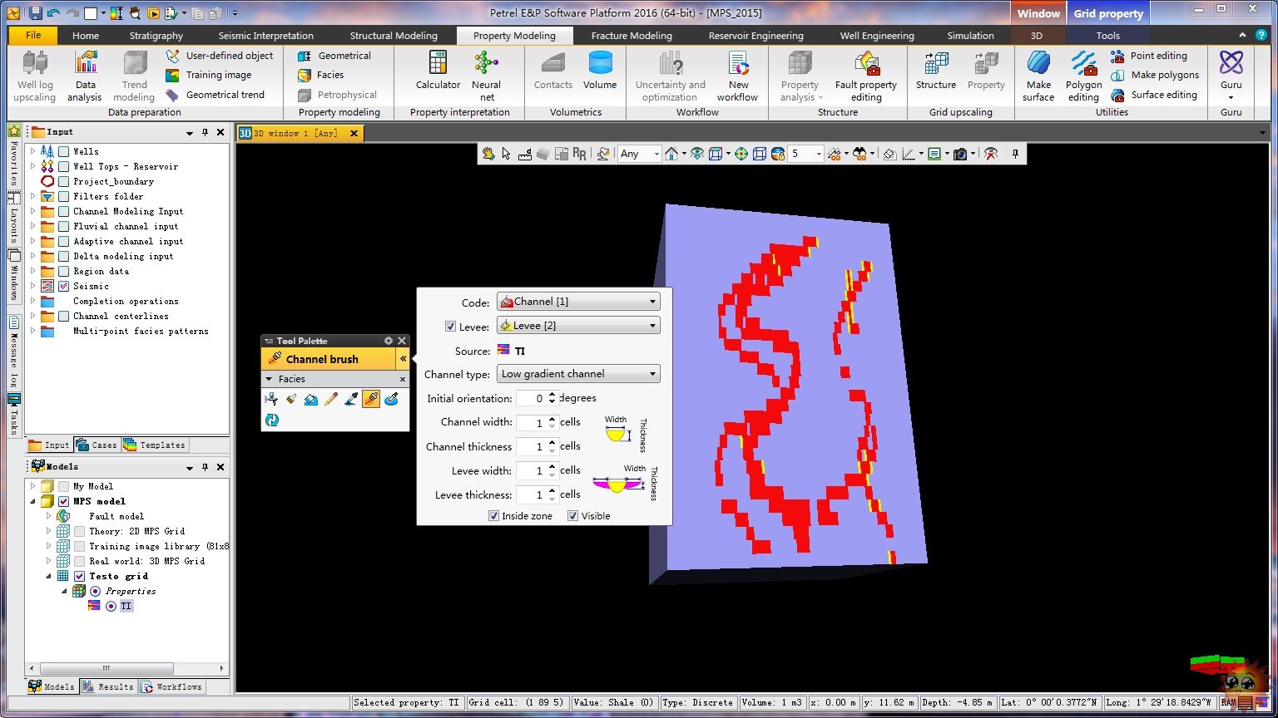Screen dimensions: 1278x718
Task: Select the airbrush tool in the Facies palette
Action: [271, 399]
